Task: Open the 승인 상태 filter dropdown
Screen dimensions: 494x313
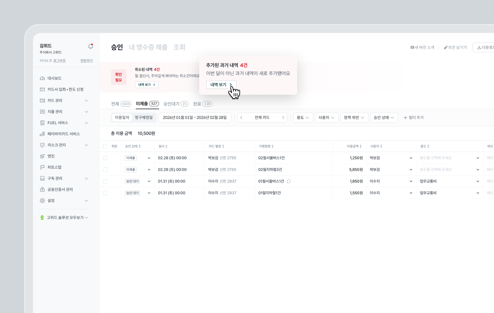Action: [384, 117]
